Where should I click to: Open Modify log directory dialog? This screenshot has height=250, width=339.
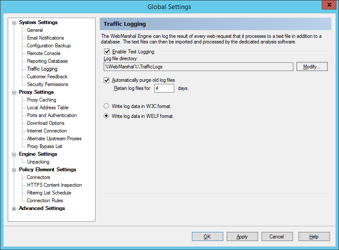[312, 67]
